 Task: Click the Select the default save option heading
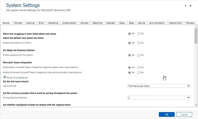pos(23,38)
